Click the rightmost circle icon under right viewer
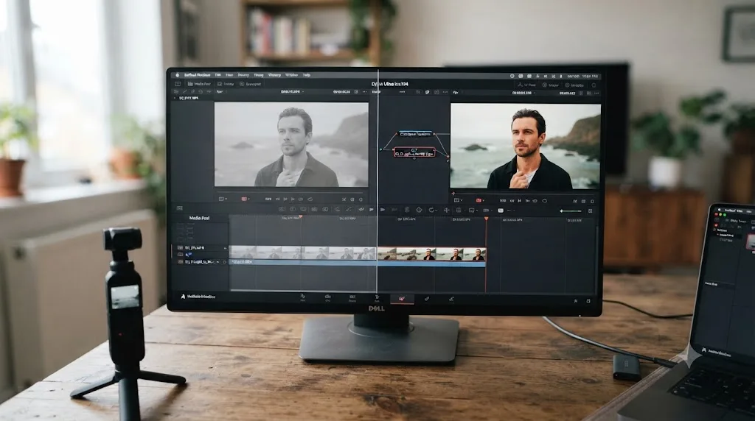Screen dimensions: 755x421 592,202
